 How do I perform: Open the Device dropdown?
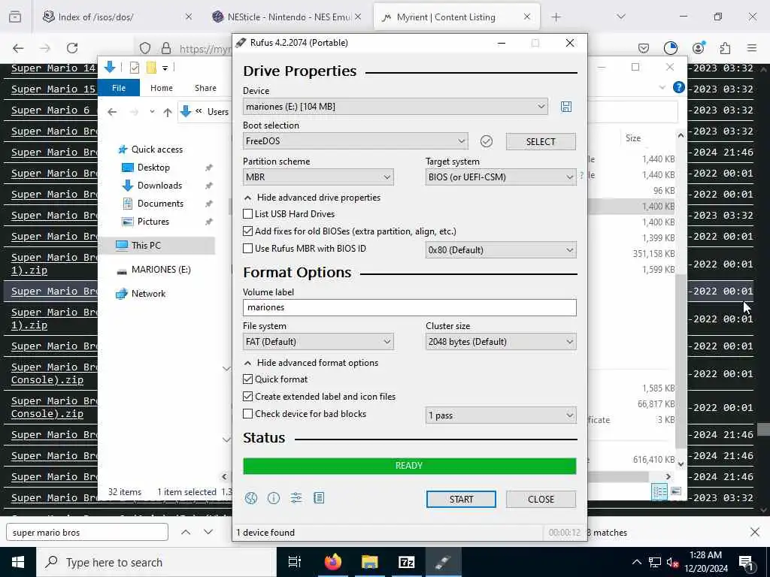pyautogui.click(x=395, y=107)
